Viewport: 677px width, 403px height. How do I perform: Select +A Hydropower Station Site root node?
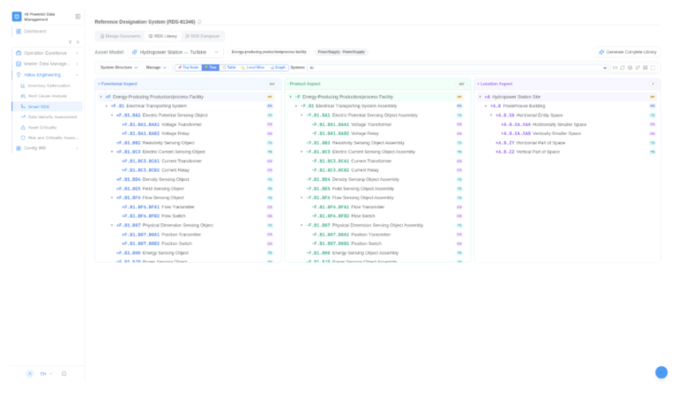(568, 97)
